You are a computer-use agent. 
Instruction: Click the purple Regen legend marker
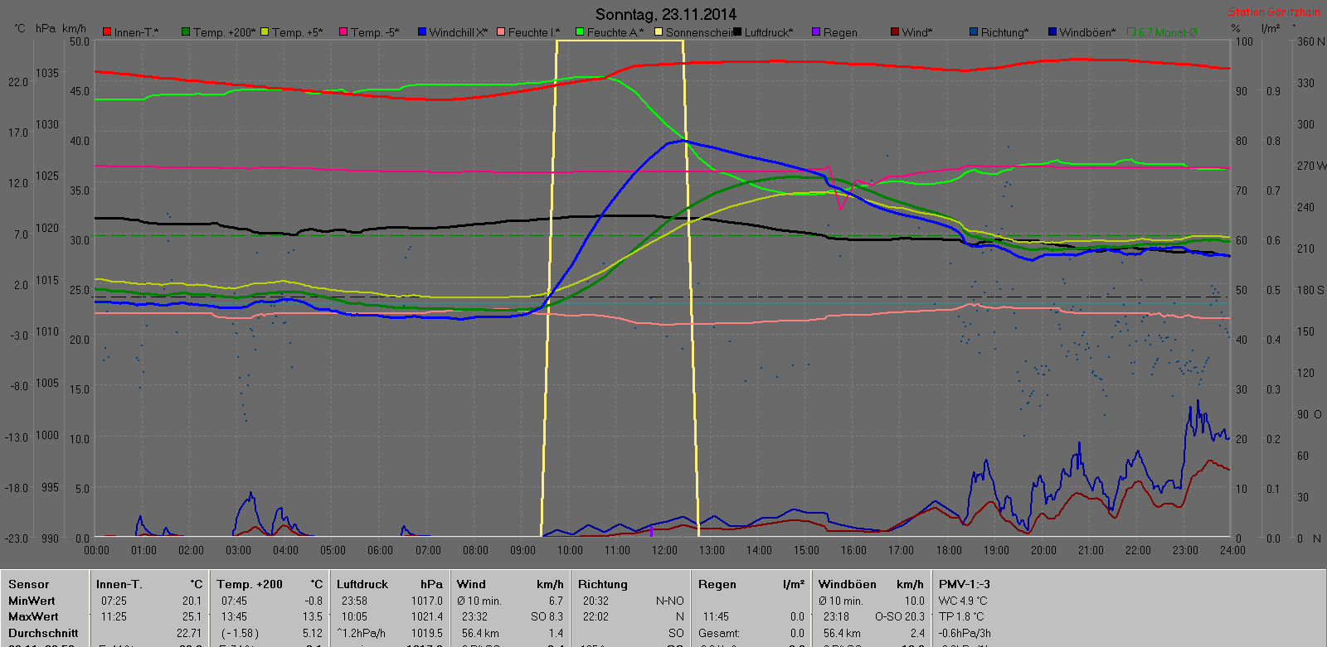(x=816, y=32)
